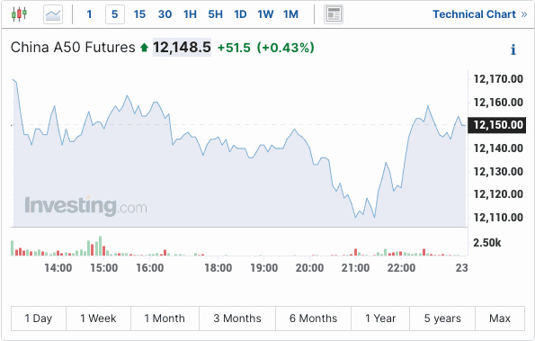The height and width of the screenshot is (341, 535).
Task: Click the 12,110.00 axis label
Action: tap(498, 217)
